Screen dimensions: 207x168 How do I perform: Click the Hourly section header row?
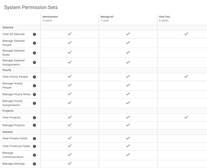click(x=103, y=70)
